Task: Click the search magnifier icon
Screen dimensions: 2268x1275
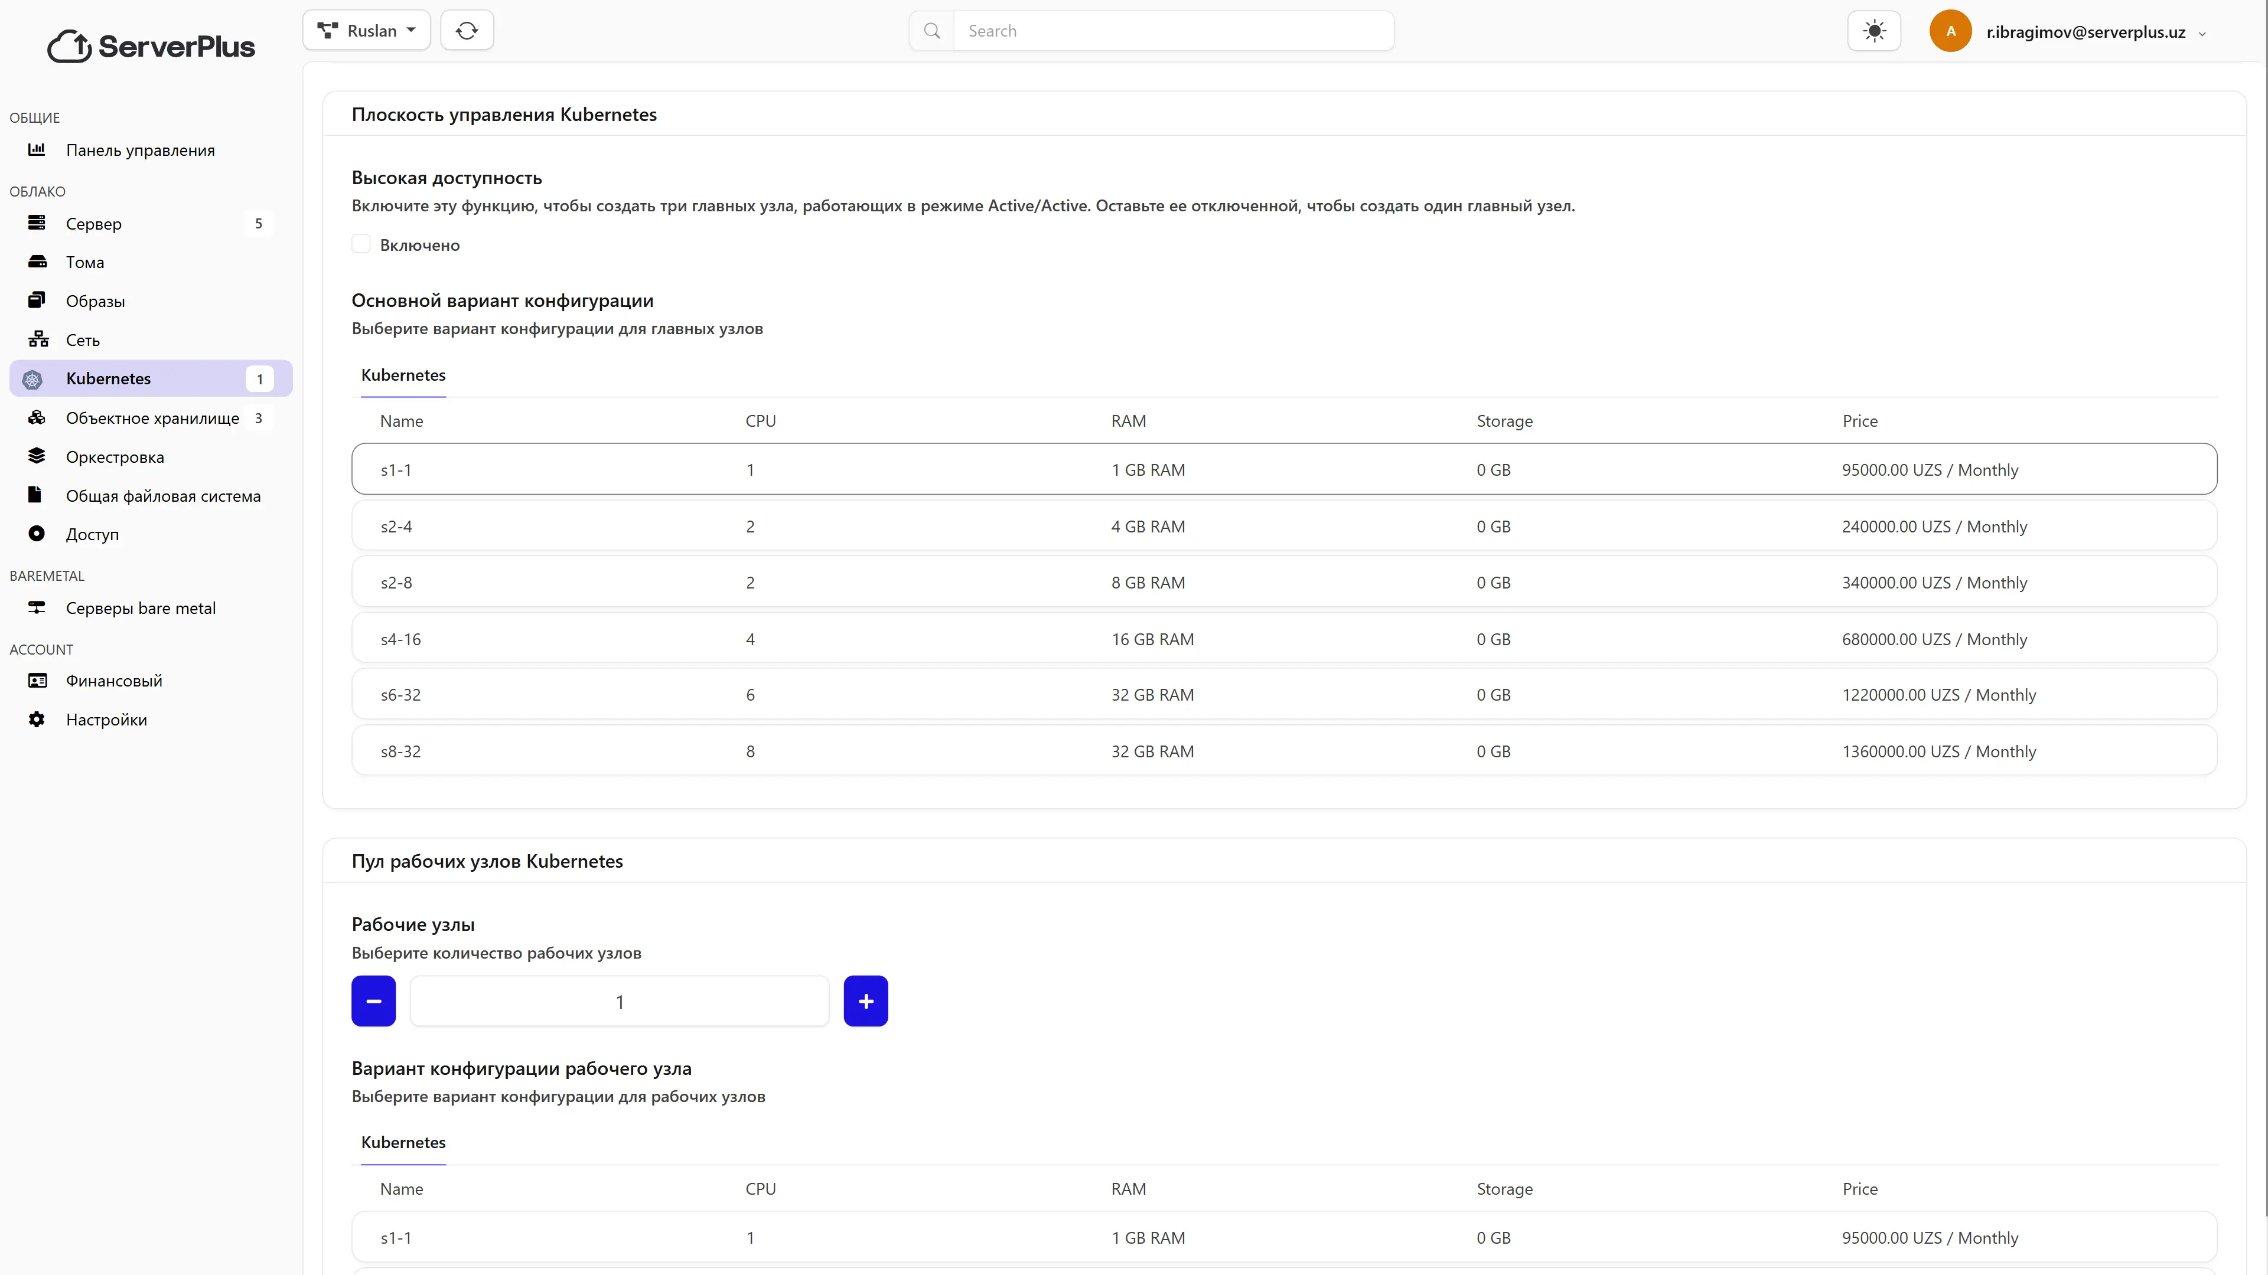Action: (931, 31)
